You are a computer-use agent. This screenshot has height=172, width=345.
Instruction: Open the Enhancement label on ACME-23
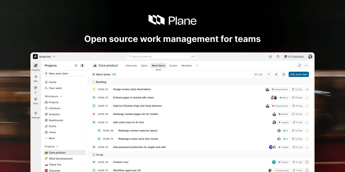click(280, 89)
